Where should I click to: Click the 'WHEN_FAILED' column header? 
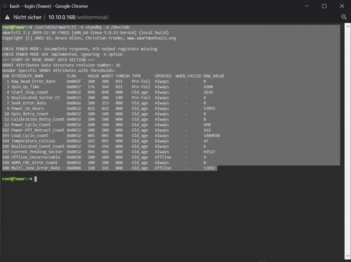188,76
